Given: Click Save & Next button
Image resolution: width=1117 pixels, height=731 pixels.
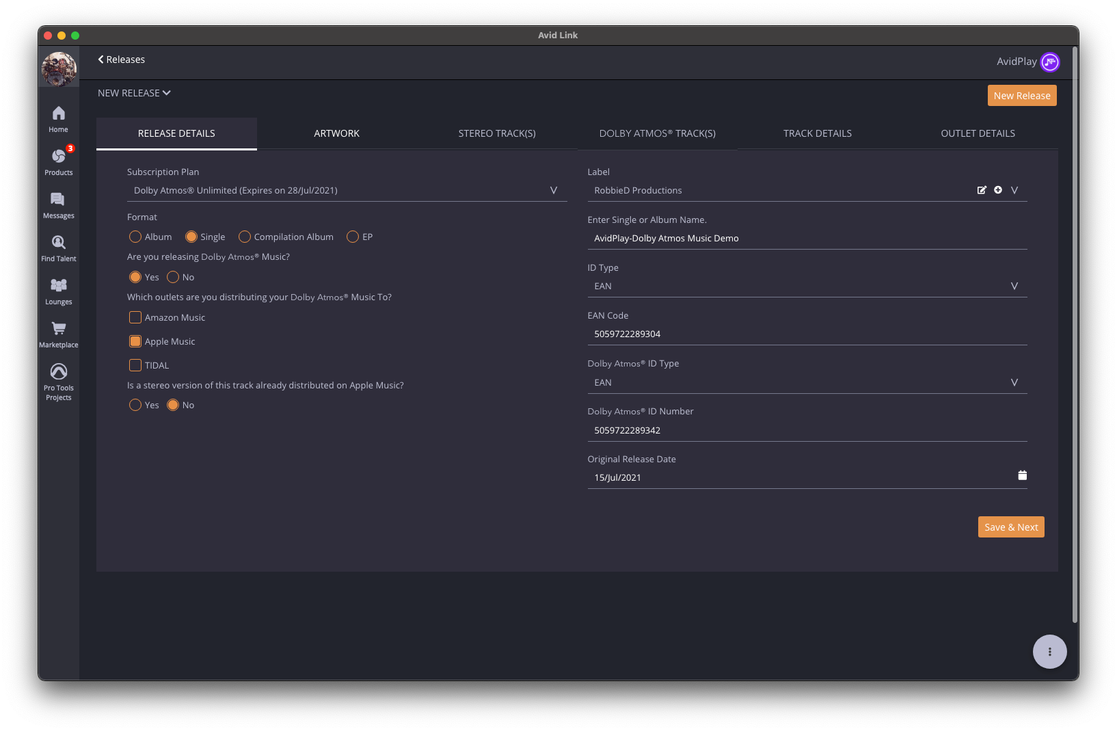Looking at the screenshot, I should [1011, 527].
